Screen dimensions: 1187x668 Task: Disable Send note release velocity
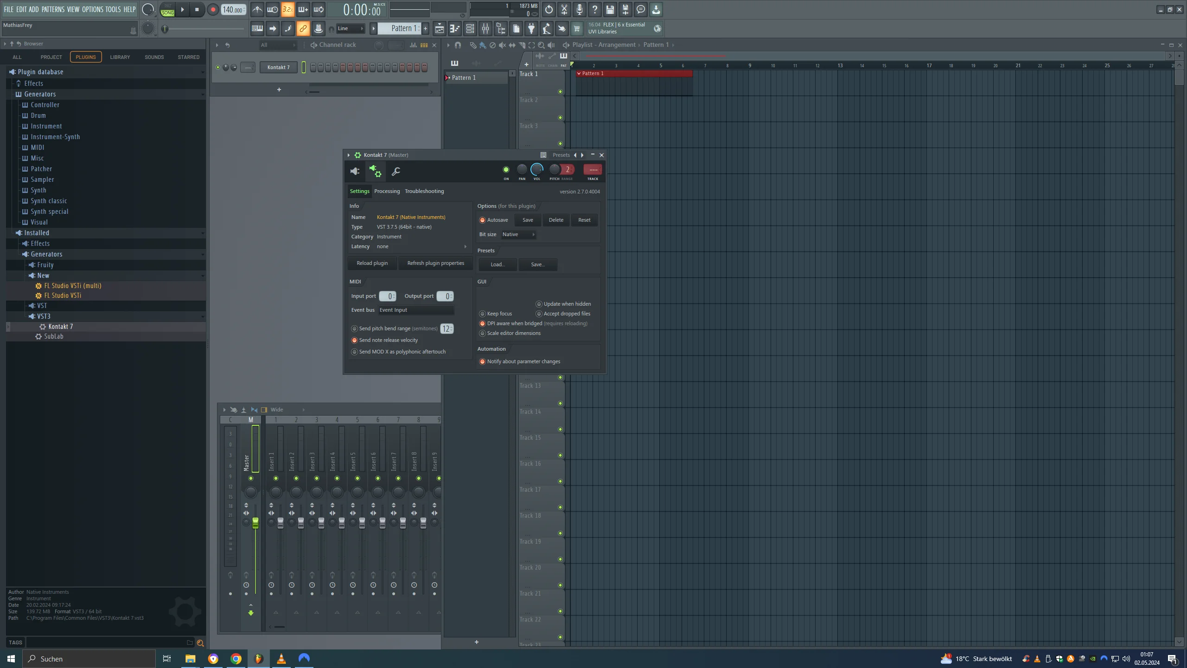(x=354, y=340)
